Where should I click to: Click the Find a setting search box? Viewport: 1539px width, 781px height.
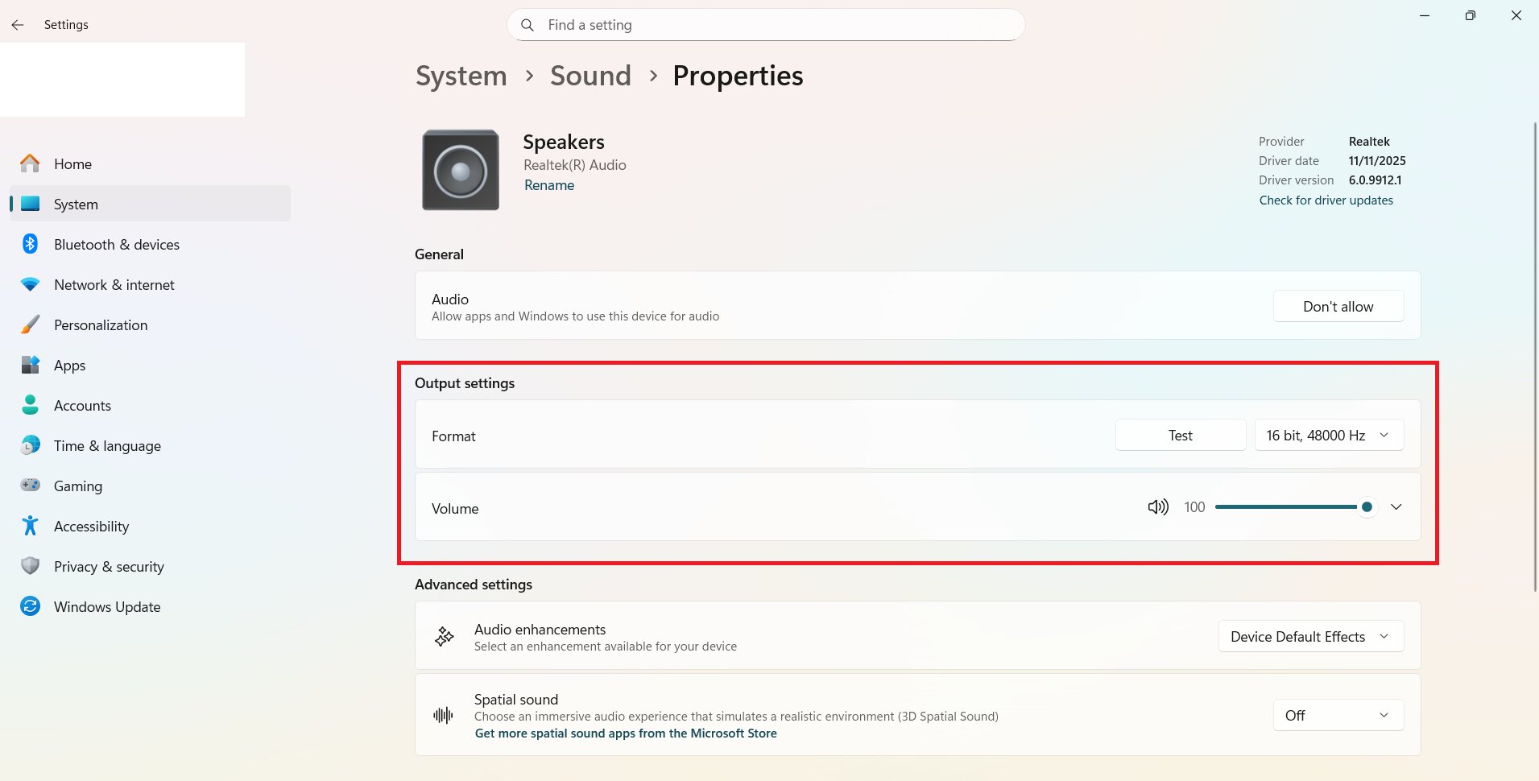pyautogui.click(x=765, y=24)
